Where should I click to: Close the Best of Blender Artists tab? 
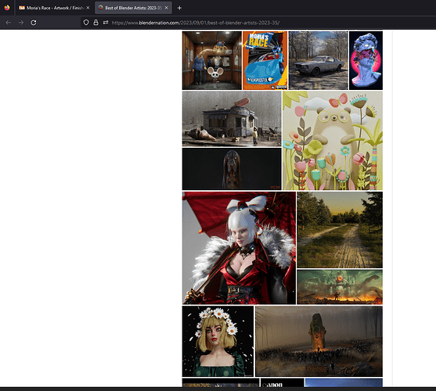(166, 8)
